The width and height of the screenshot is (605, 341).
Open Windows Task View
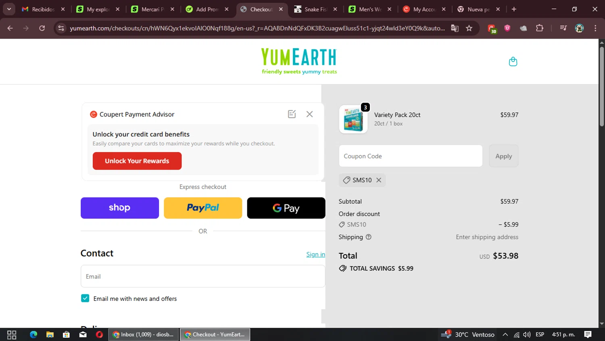pos(12,335)
